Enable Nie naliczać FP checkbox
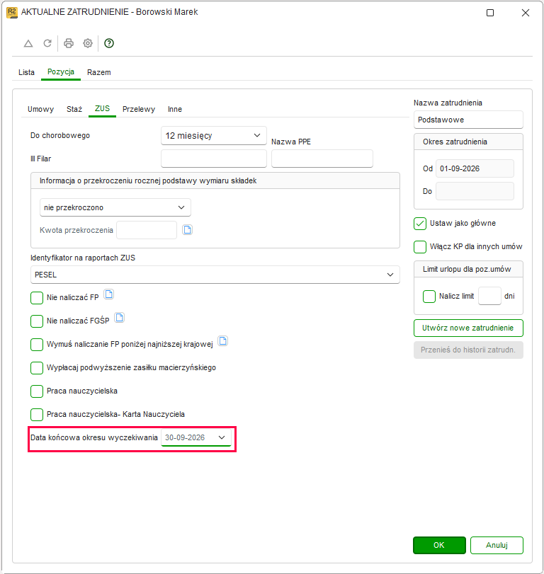Screen dimensions: 544x574 37,297
